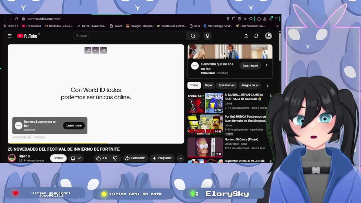Click the send/play arrow icon in the address bar

click(x=245, y=19)
